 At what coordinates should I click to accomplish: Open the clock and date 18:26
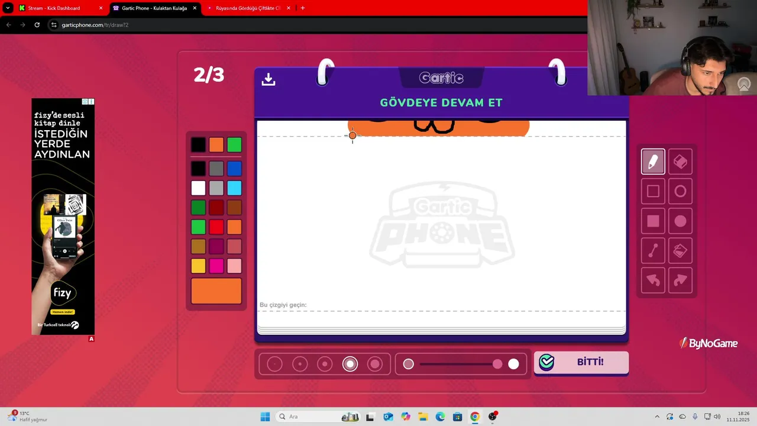[x=738, y=417]
